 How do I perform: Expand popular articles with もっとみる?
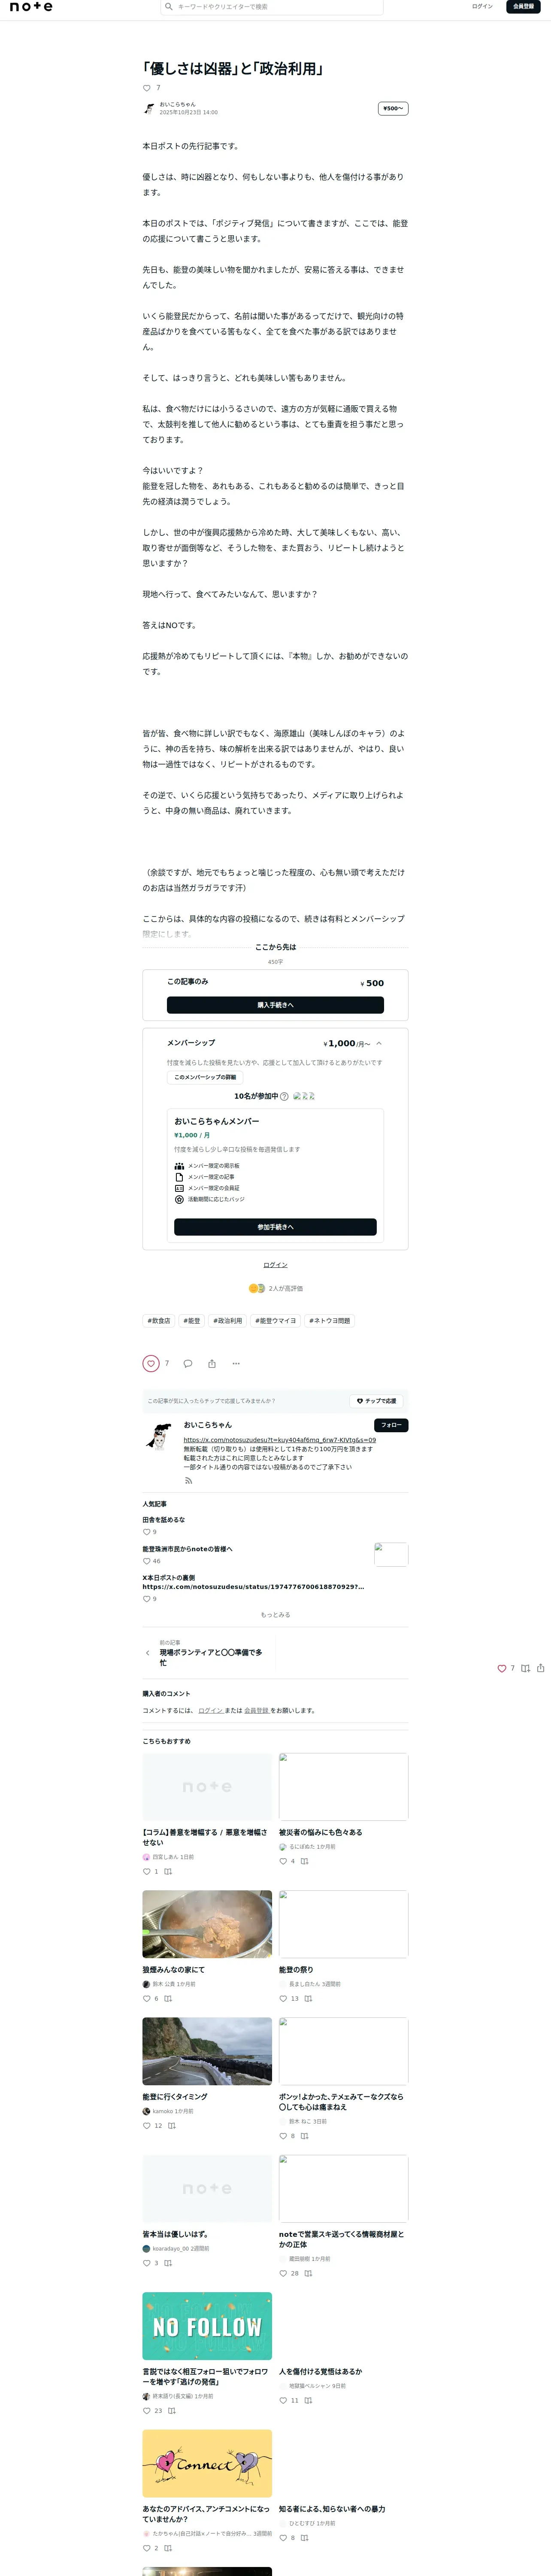(275, 1614)
